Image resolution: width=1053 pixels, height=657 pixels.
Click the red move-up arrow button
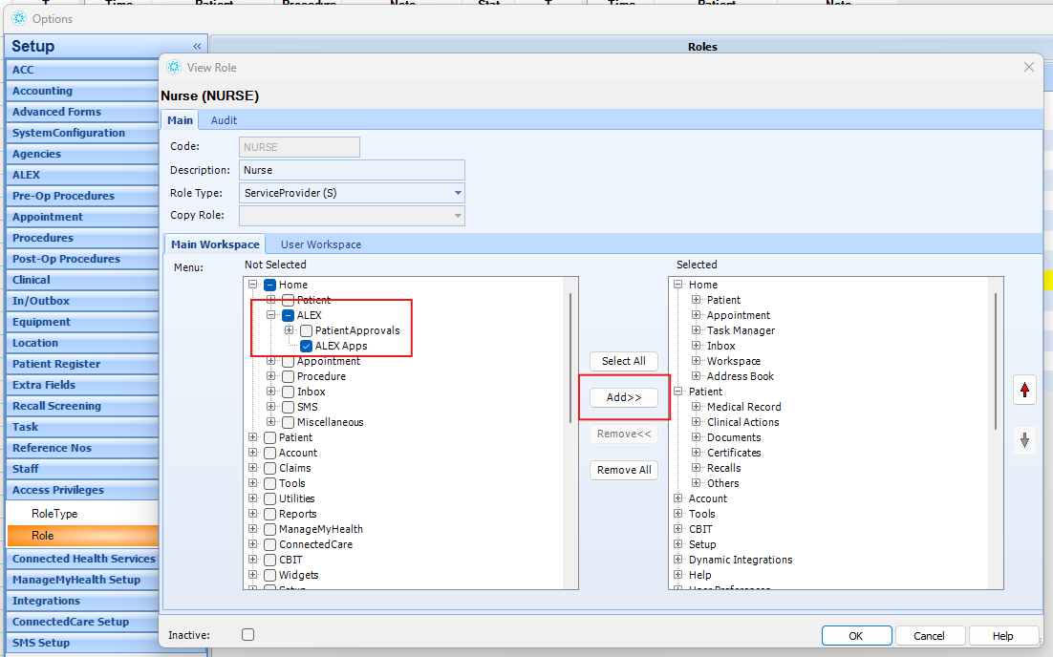point(1024,390)
